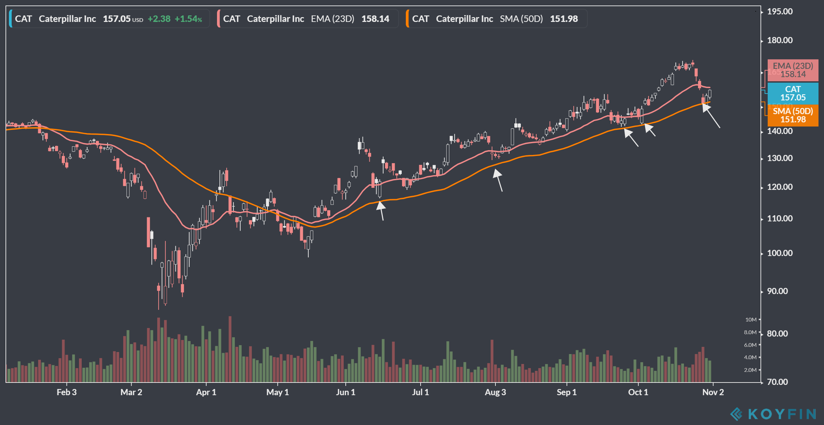Image resolution: width=824 pixels, height=425 pixels.
Task: Click the 151.98 SMA legend value
Action: (x=564, y=19)
